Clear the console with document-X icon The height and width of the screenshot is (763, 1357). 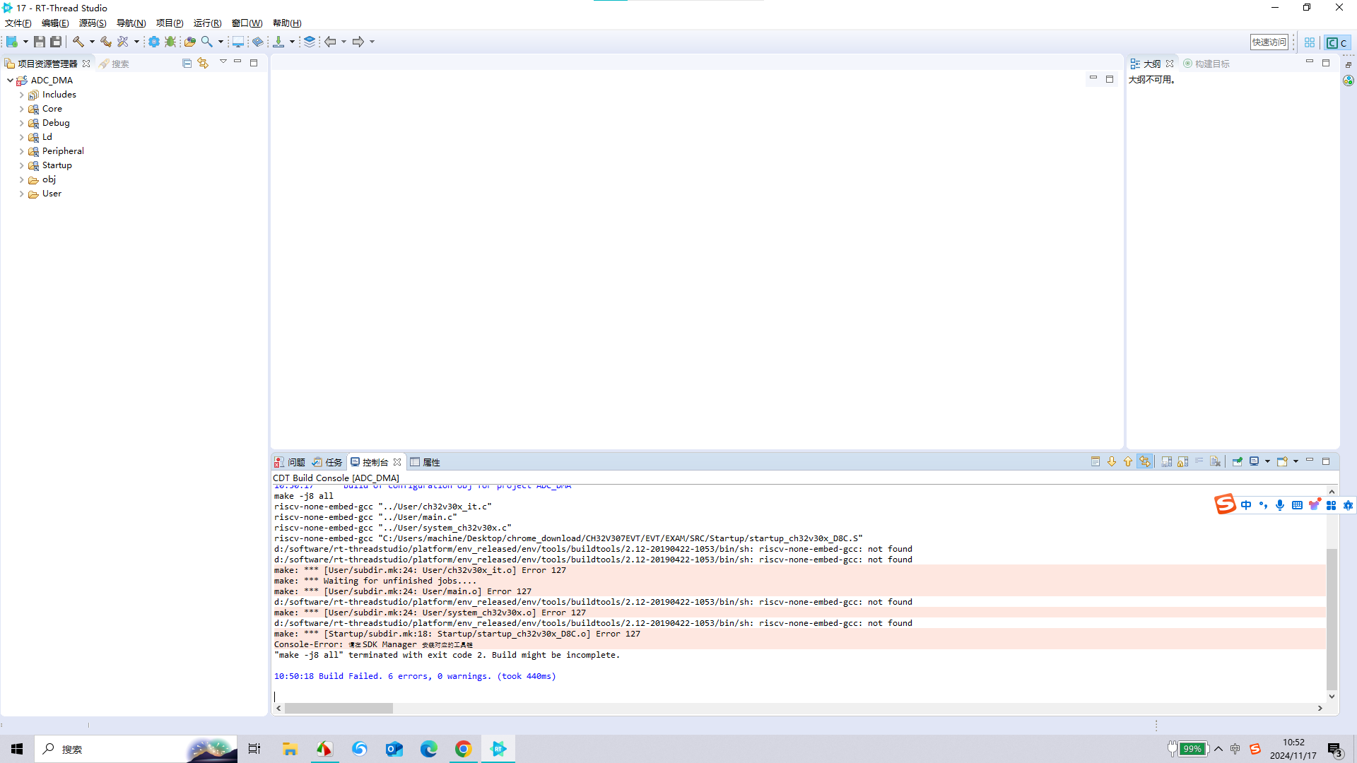coord(1215,461)
